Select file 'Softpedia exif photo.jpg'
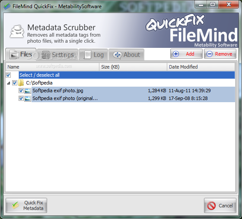Screen dimensions: 242x219 (58, 91)
